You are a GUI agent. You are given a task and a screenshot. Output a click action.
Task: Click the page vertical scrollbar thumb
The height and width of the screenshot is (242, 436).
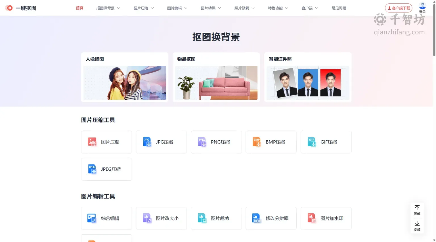click(x=434, y=30)
